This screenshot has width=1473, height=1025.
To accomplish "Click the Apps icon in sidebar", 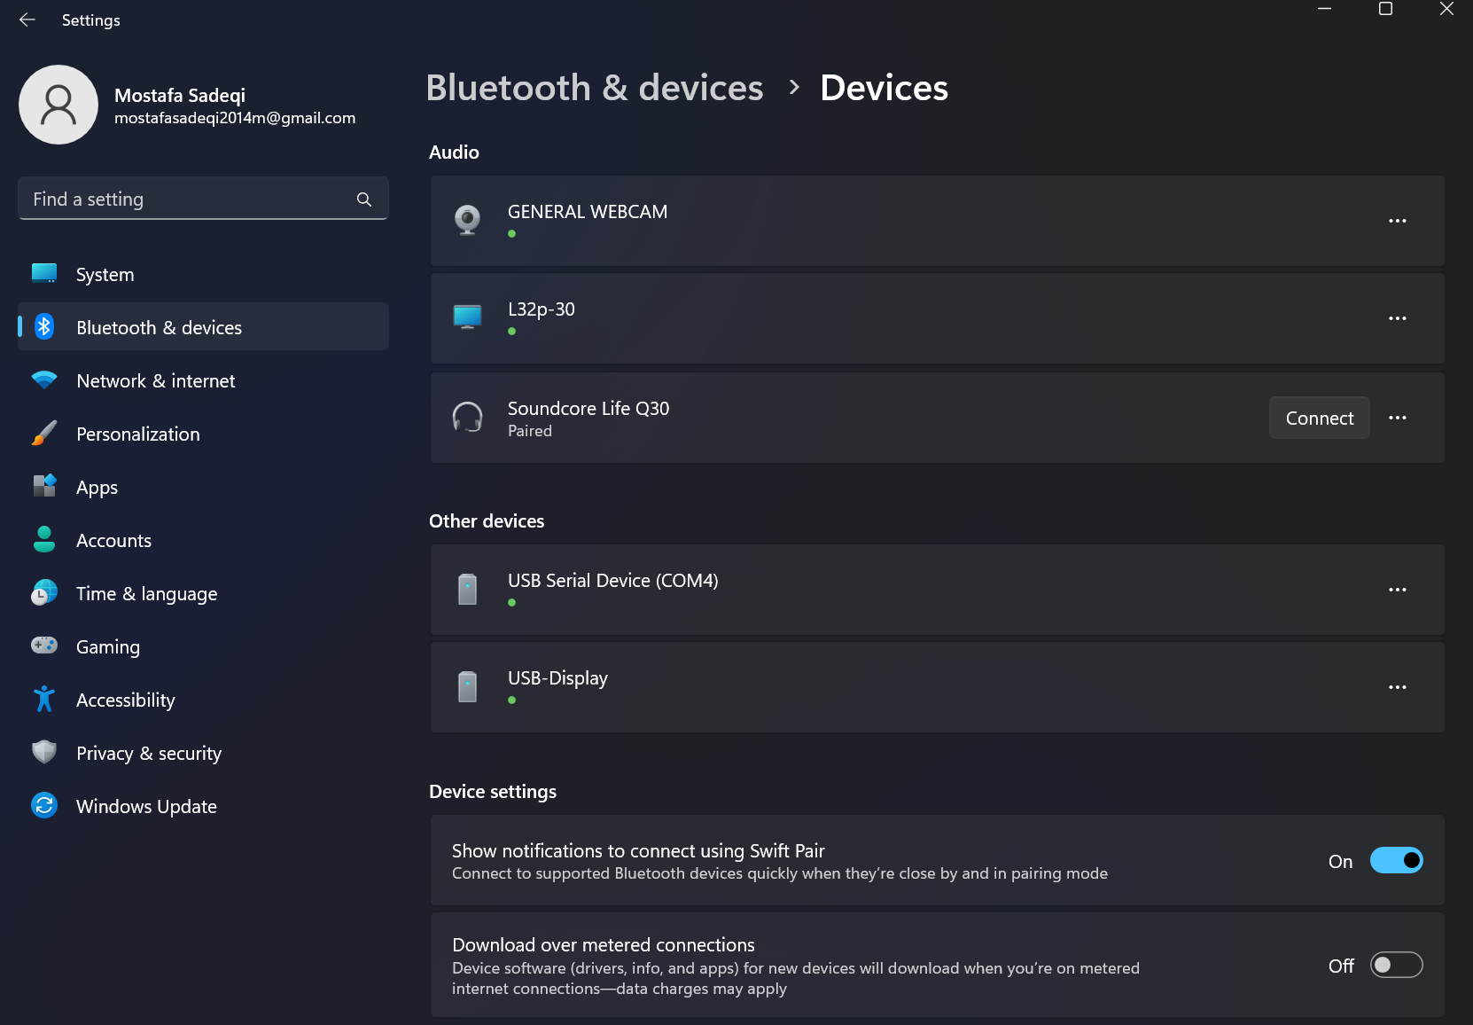I will (44, 487).
